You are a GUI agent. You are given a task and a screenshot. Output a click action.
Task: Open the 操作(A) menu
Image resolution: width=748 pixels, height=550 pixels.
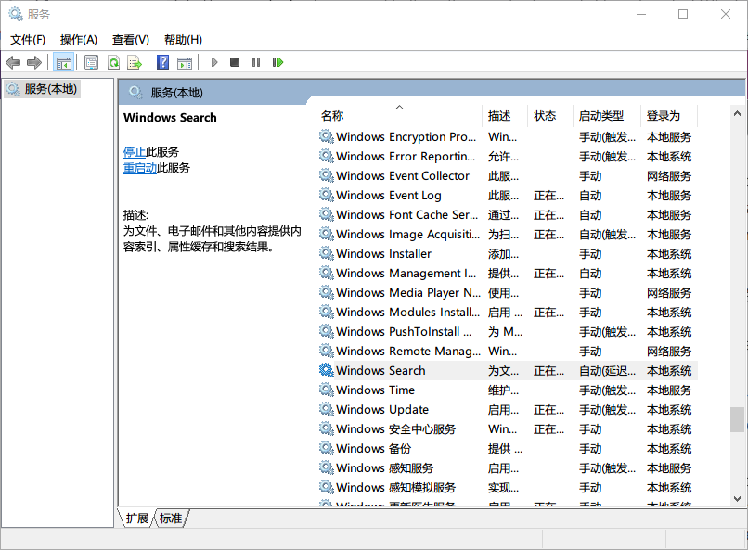(x=79, y=40)
